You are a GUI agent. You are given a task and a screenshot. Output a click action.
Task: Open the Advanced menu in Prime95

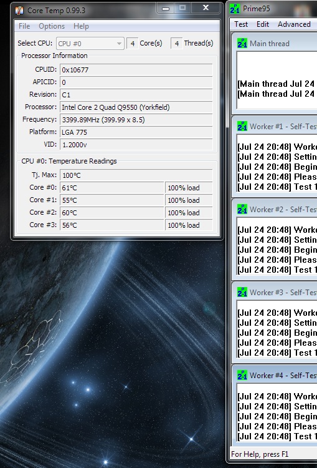294,24
